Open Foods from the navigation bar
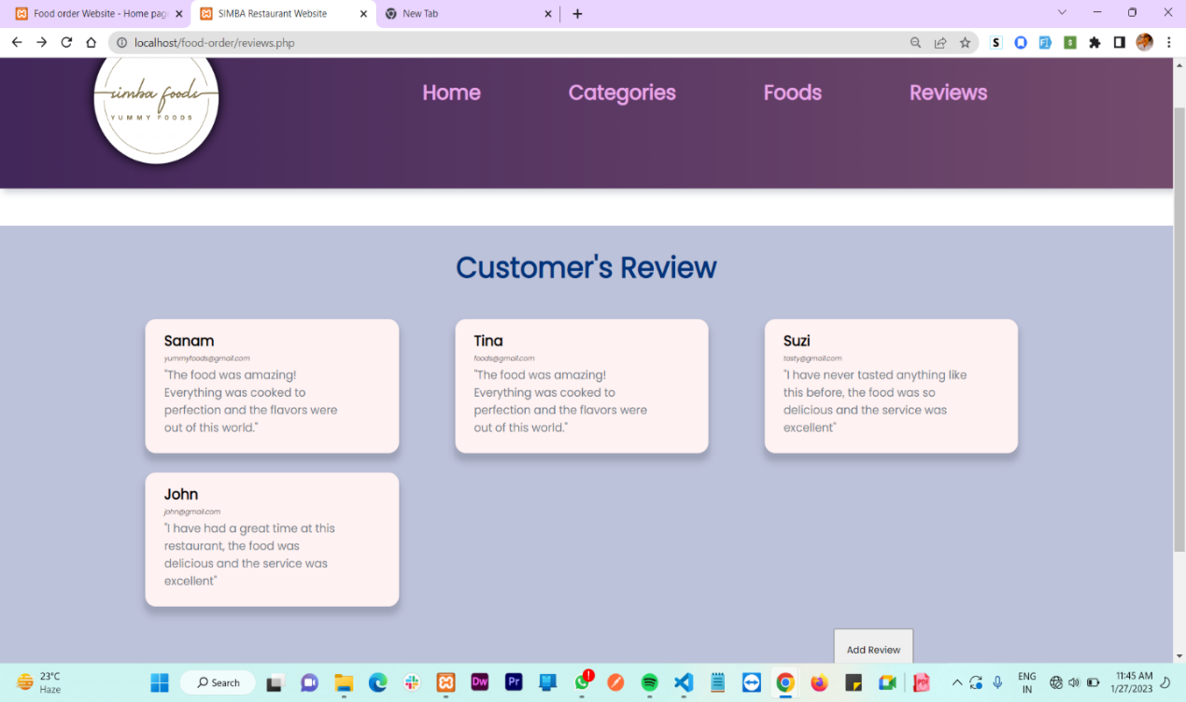 (792, 92)
